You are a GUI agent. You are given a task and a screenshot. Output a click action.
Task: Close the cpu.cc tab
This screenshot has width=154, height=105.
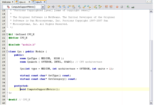click(x=29, y=2)
